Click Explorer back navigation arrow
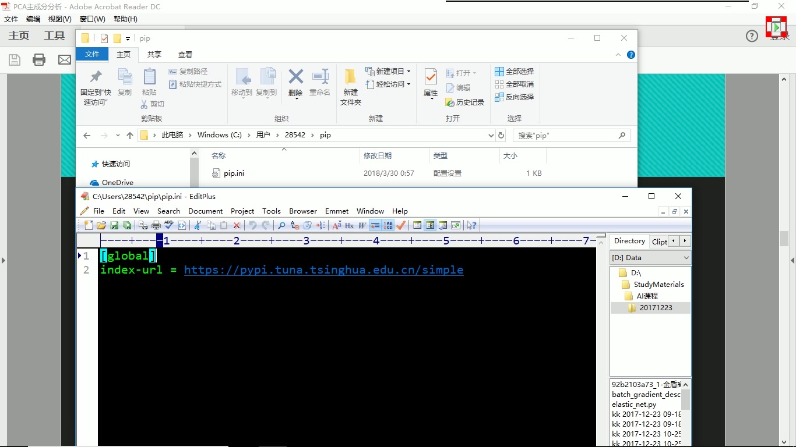Viewport: 796px width, 447px height. [x=87, y=135]
